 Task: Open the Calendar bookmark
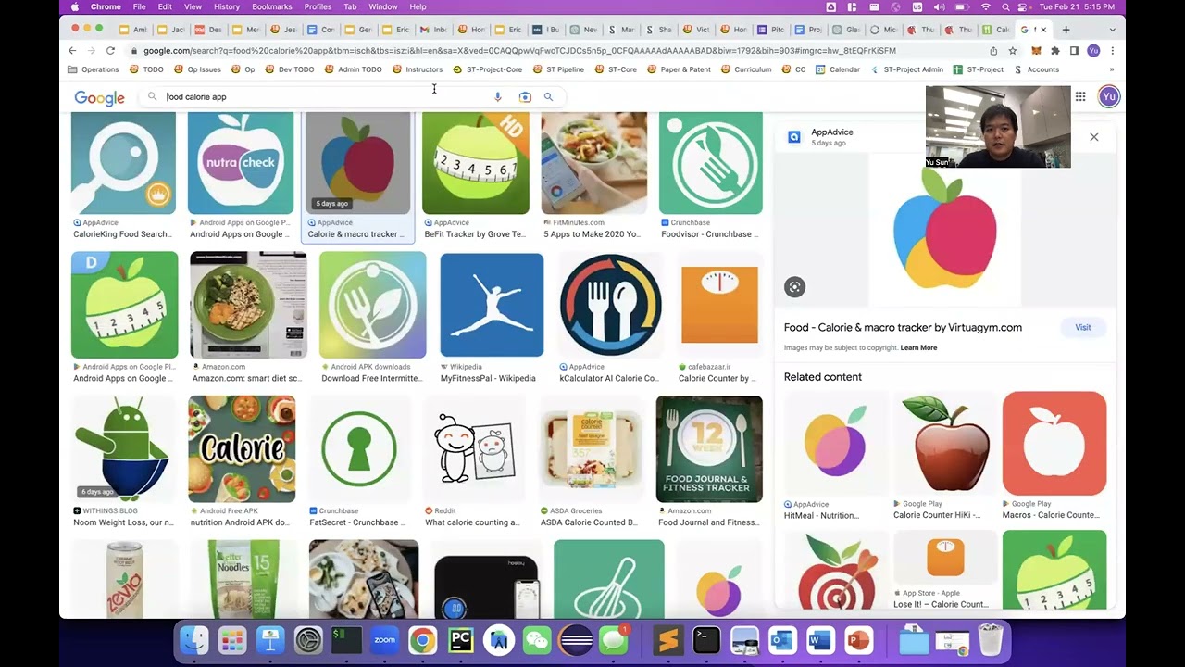click(838, 69)
